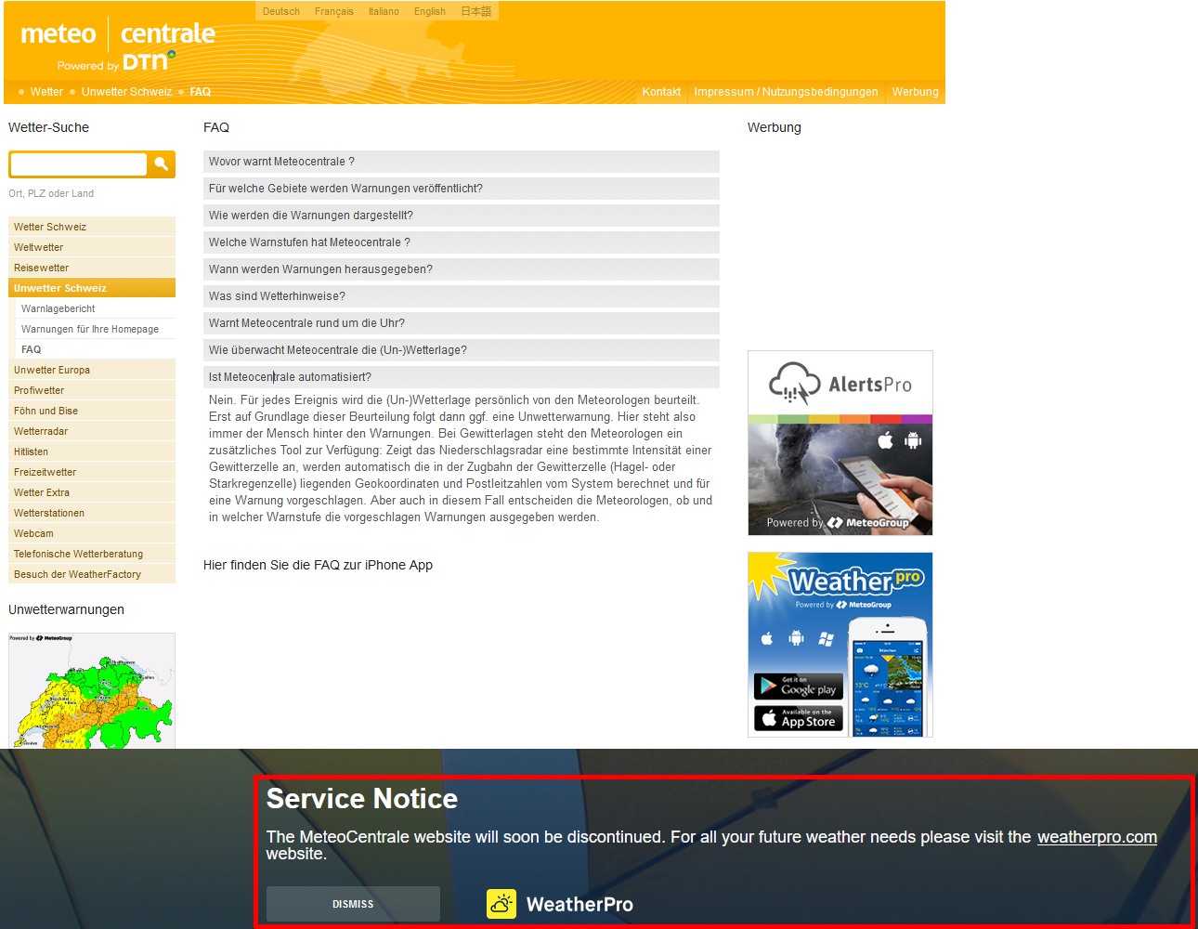This screenshot has height=929, width=1198.
Task: Open Unwetter Schweiz in top breadcrumb
Action: (126, 92)
